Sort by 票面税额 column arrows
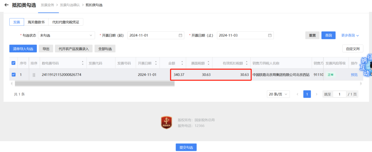372x152 pixels. tap(208, 63)
